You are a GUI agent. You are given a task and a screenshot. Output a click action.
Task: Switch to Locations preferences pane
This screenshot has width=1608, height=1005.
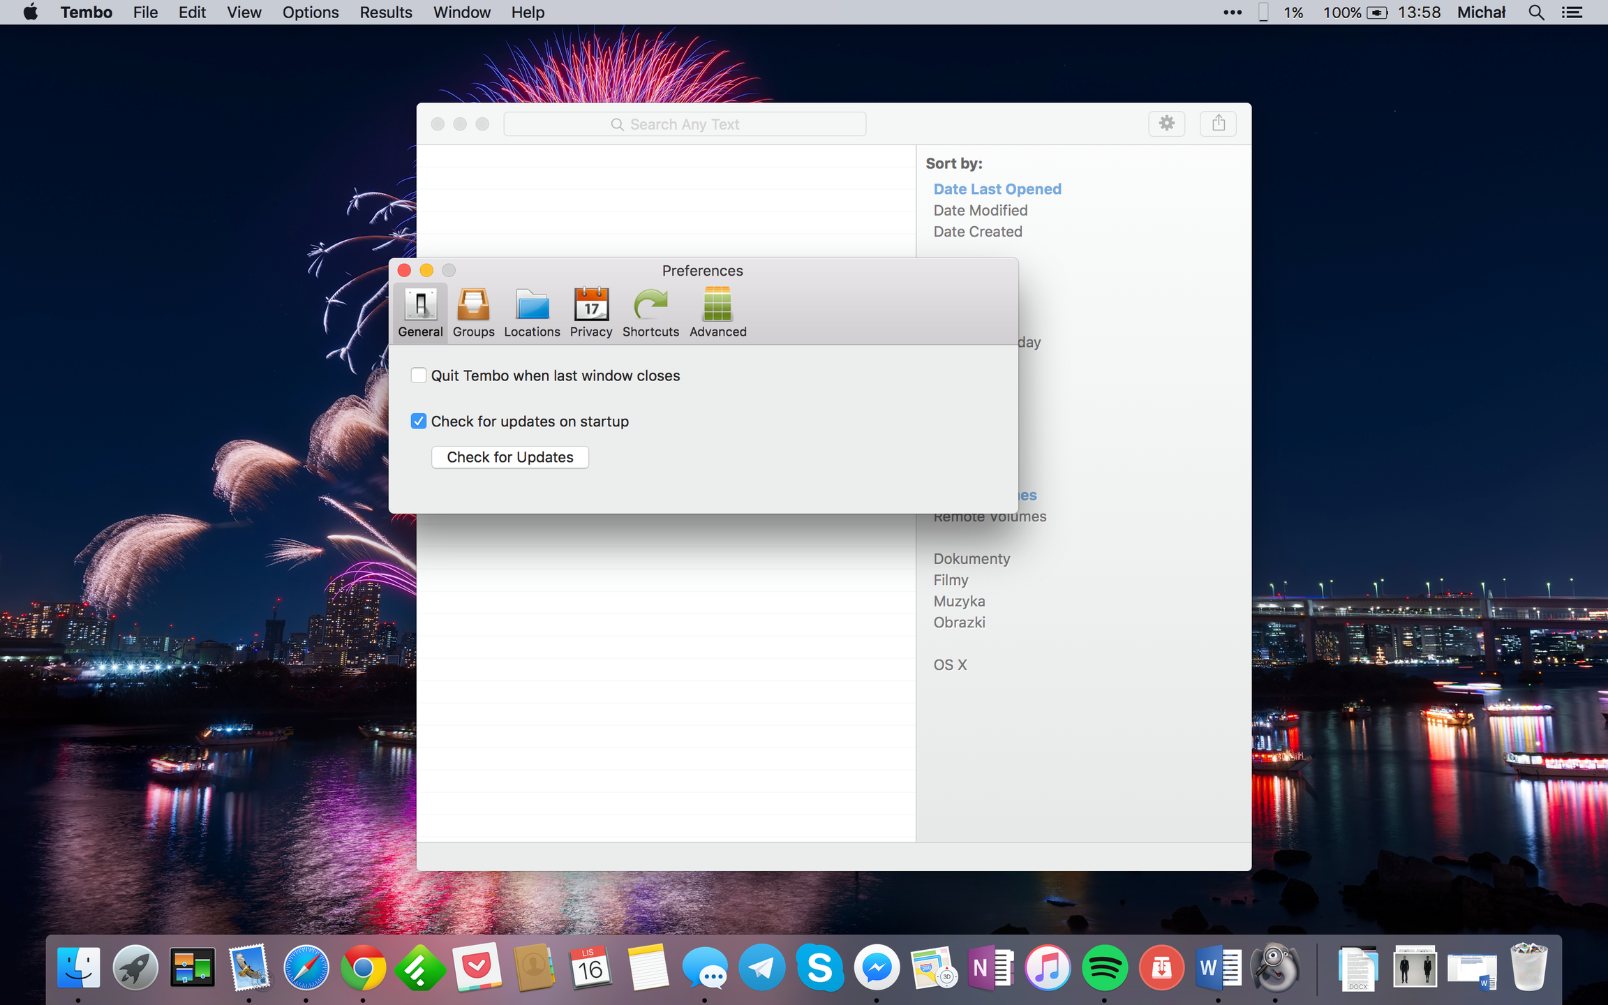pos(532,312)
